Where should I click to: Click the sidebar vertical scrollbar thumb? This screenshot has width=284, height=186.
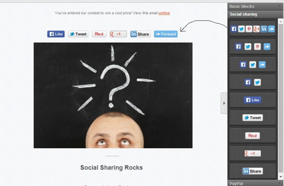point(280,98)
